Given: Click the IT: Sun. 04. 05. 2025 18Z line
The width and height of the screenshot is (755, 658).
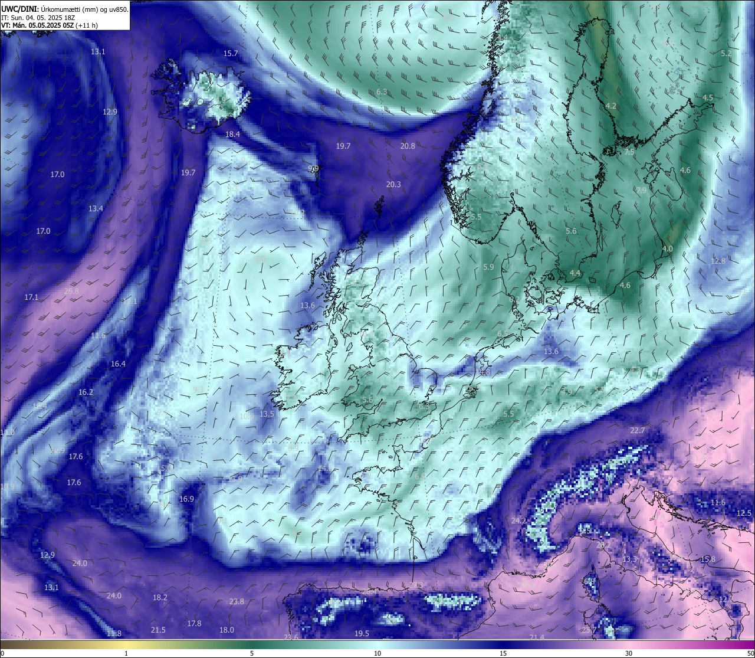Looking at the screenshot, I should (39, 18).
